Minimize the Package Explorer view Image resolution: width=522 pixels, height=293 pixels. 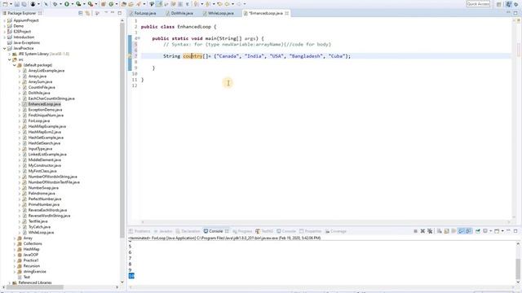[113, 13]
